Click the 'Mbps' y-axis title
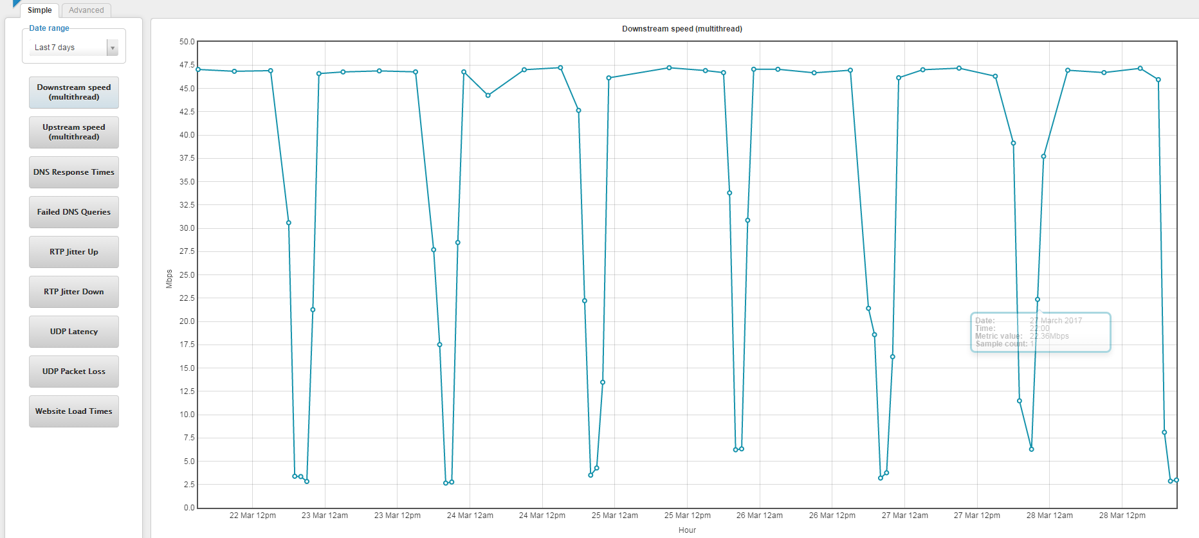 click(169, 278)
